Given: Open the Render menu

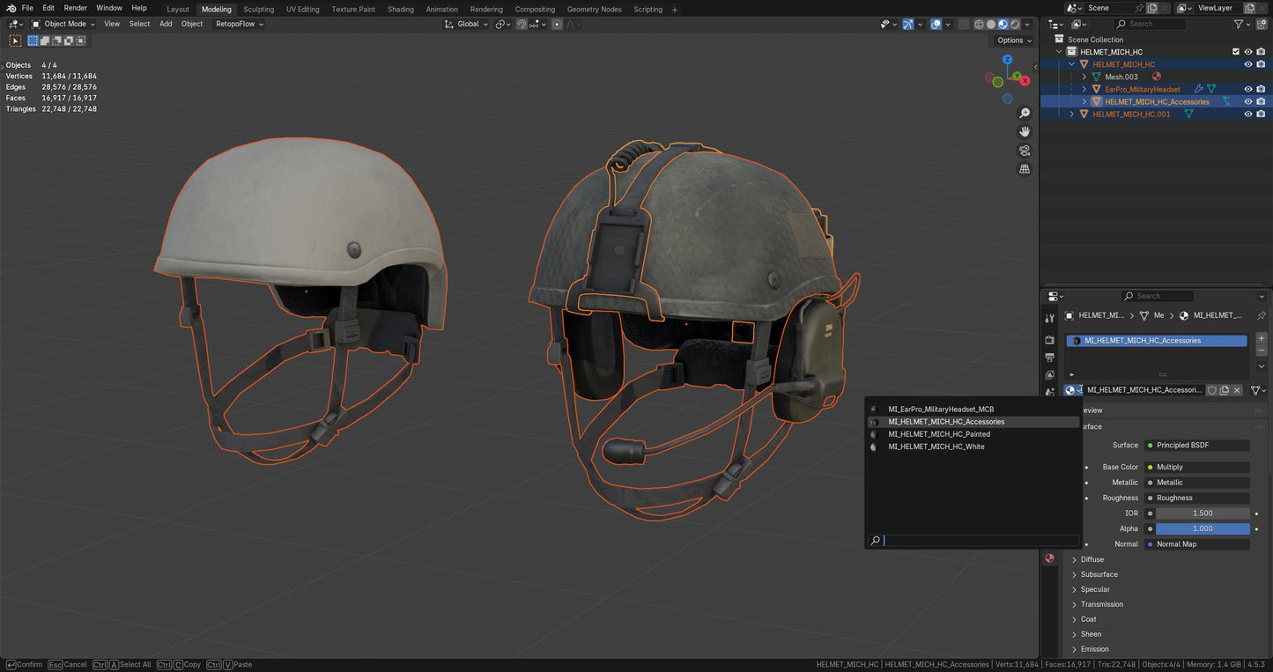Looking at the screenshot, I should [75, 8].
